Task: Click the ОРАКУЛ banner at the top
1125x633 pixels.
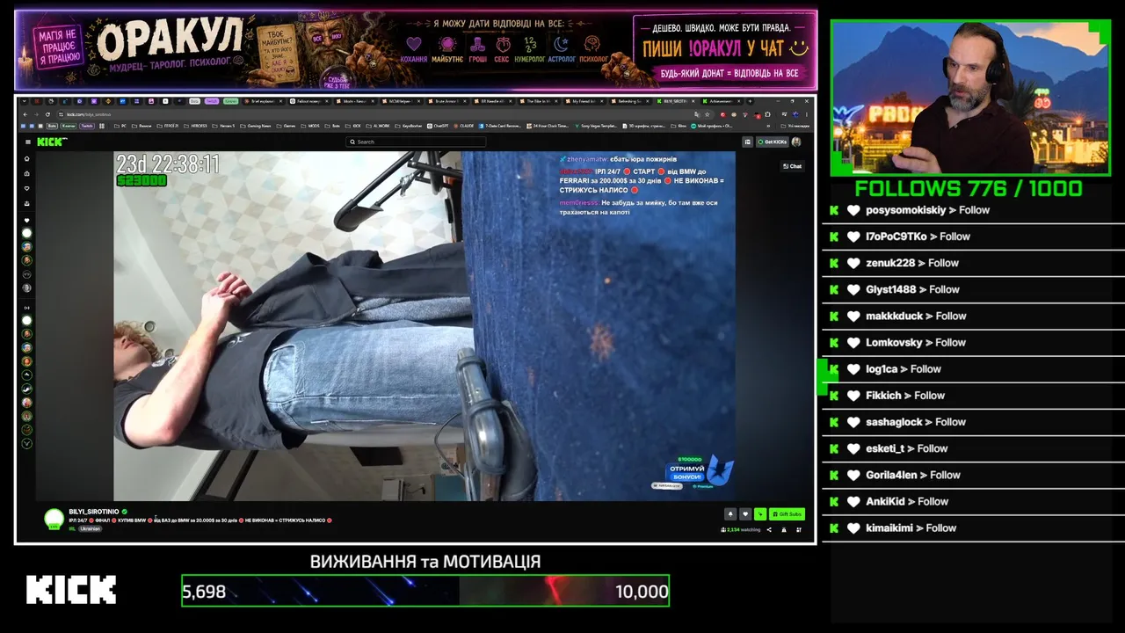Action: pyautogui.click(x=416, y=49)
